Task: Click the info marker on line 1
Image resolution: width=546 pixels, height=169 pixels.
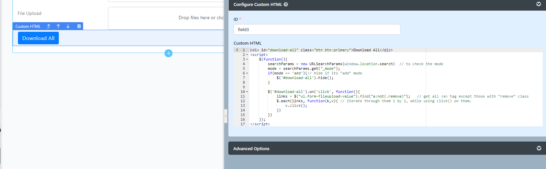Action: click(x=237, y=50)
